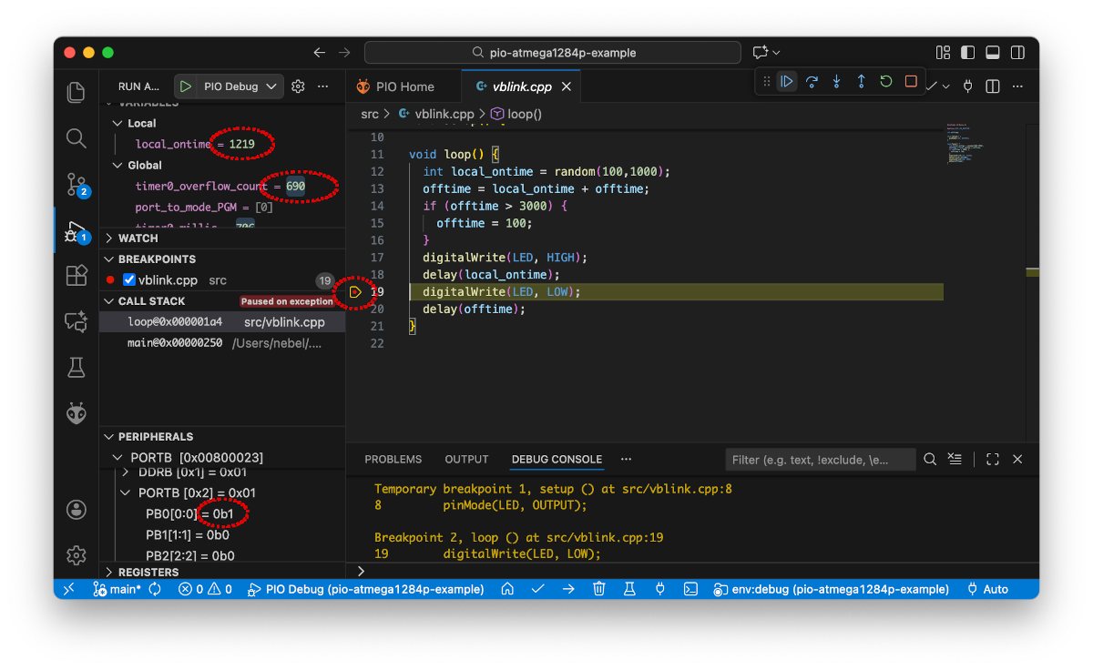Open the Accounts icon in activity bar
Image resolution: width=1093 pixels, height=670 pixels.
point(77,509)
